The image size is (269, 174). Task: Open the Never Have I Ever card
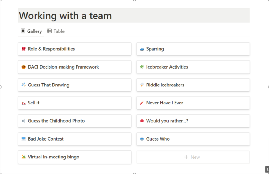[165, 103]
